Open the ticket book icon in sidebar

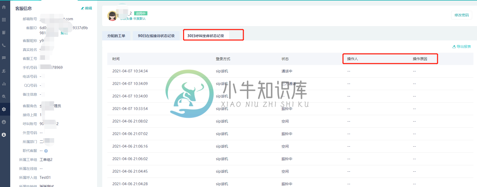pos(4,32)
